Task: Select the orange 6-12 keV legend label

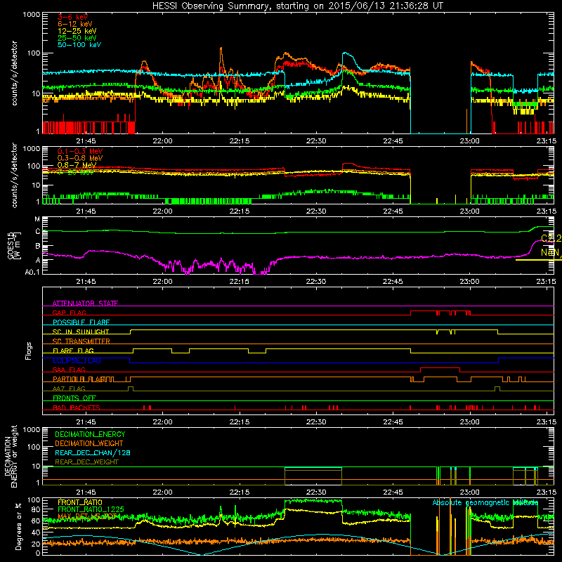Action: (x=75, y=24)
